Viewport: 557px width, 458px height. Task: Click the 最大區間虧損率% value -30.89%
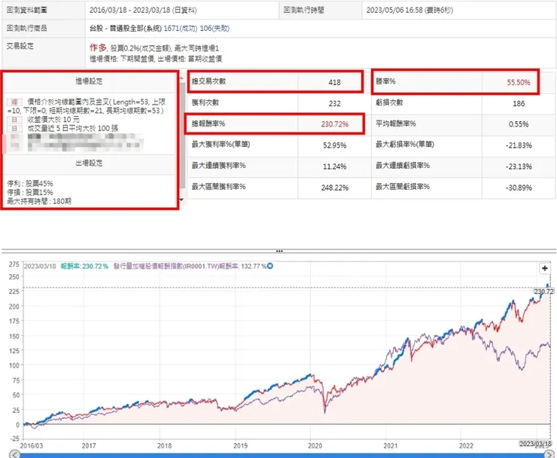pos(519,188)
